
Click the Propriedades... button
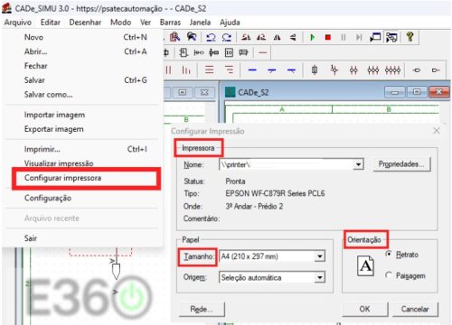(x=401, y=164)
